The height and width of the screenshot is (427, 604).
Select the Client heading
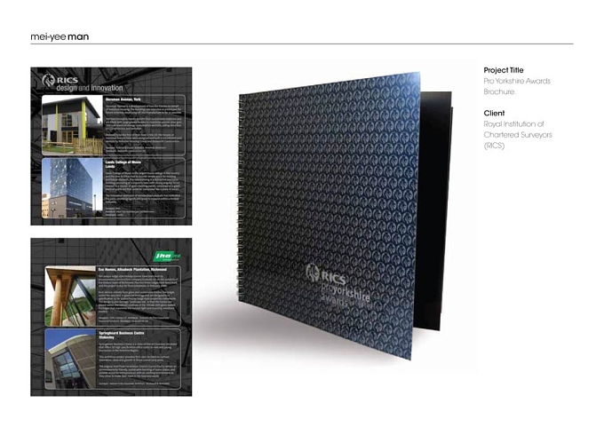(494, 114)
